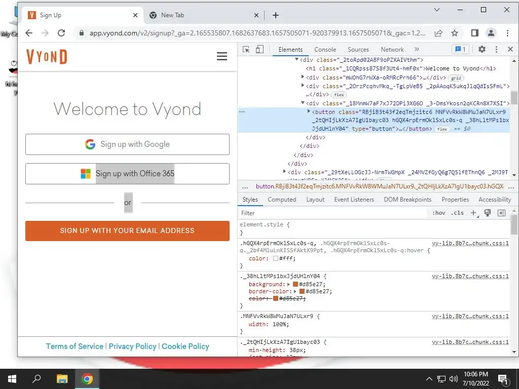
Task: Toggle grid badge on mWOhG7rWXa div
Action: [456, 78]
